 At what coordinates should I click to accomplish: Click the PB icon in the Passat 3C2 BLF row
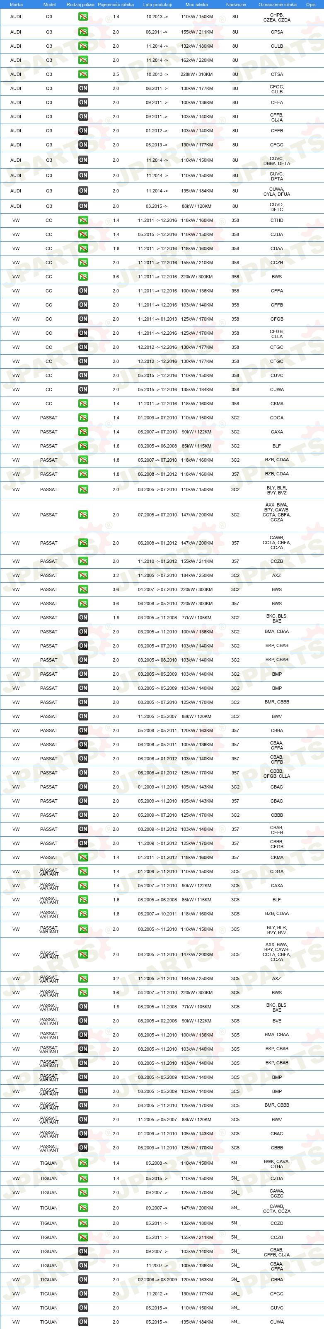point(83,446)
